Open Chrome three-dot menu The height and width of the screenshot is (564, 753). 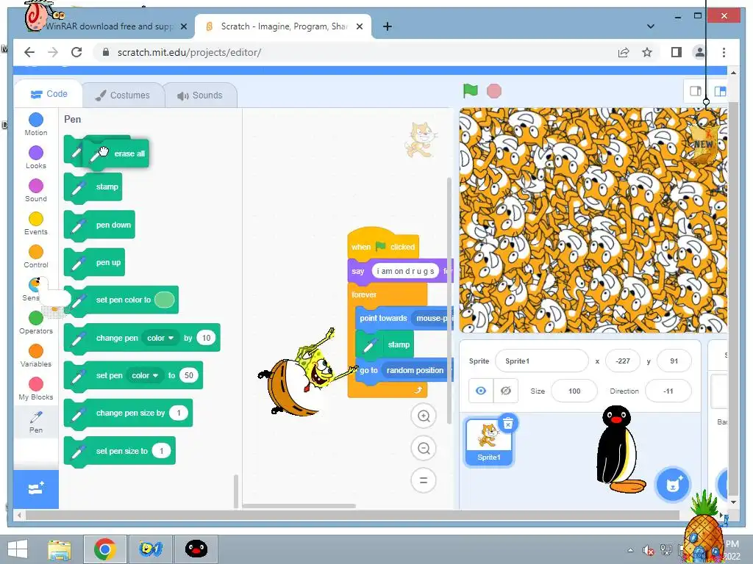click(724, 52)
